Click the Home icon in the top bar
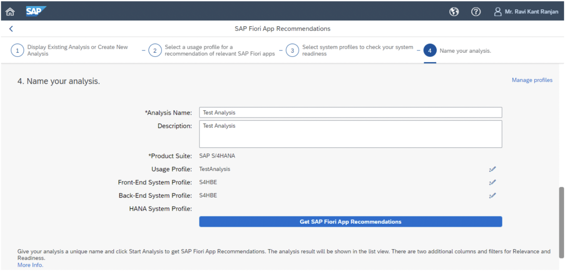 pyautogui.click(x=10, y=11)
